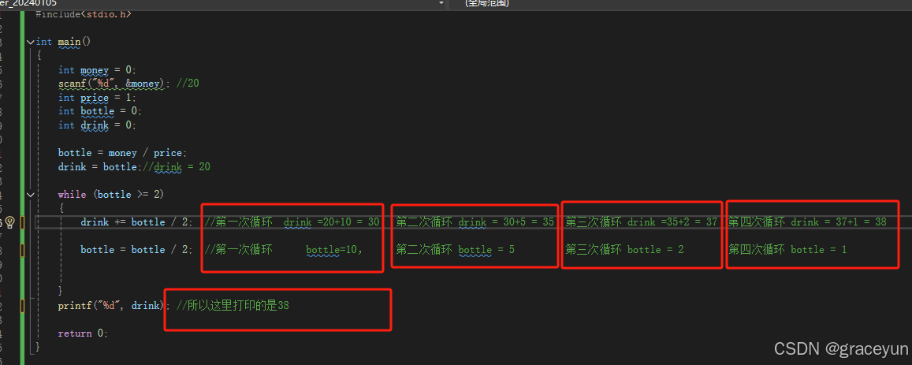Click the 'bottle = bottle / 2;' statement
The image size is (912, 365).
(136, 249)
